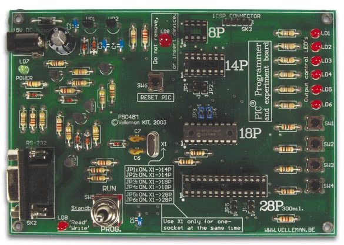Click the "RESET PIC" label
This screenshot has height=245, width=344.
point(156,98)
